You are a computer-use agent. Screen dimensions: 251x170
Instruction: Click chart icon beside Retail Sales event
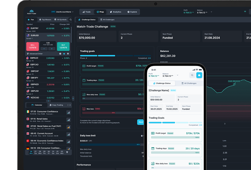pyautogui.click(x=68, y=120)
